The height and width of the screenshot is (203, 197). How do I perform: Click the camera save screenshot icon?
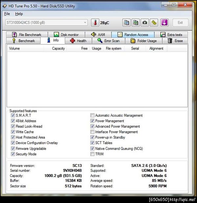pos(145,23)
